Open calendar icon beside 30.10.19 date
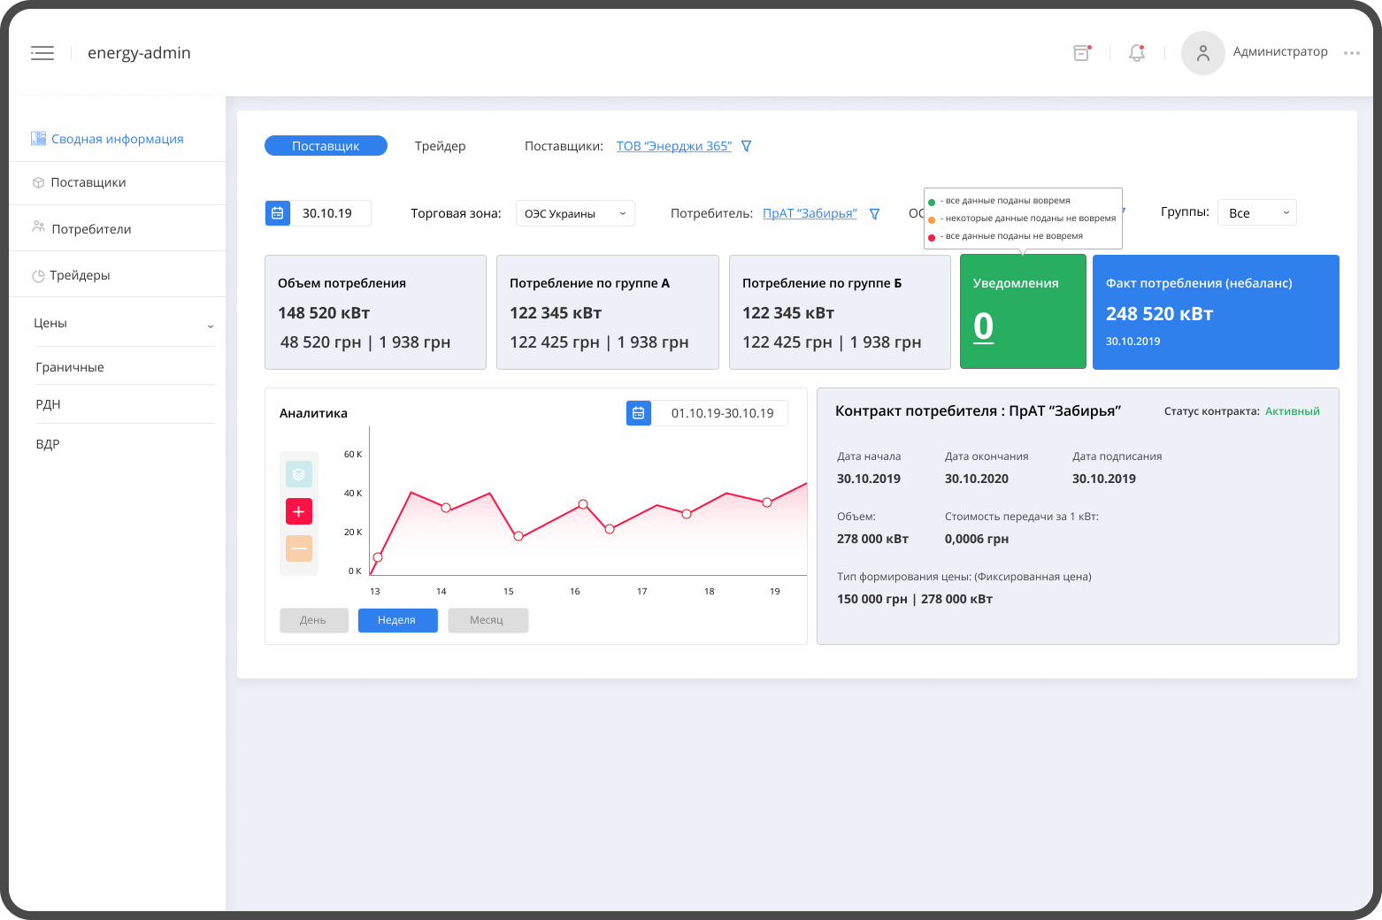This screenshot has width=1382, height=920. pyautogui.click(x=278, y=213)
